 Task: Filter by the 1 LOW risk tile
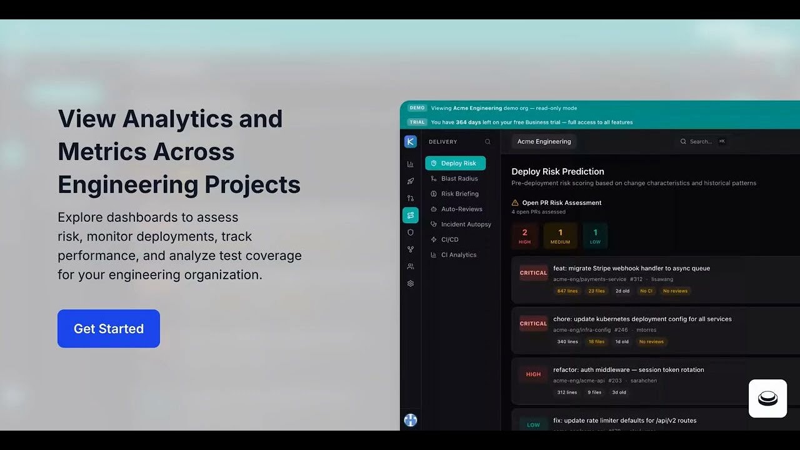click(595, 236)
